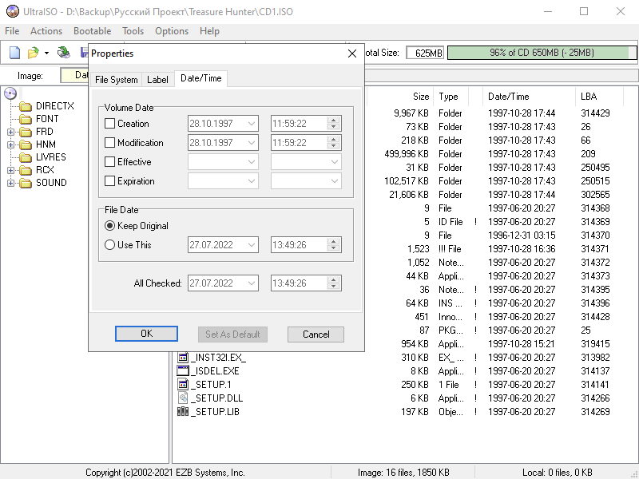
Task: Select the _SETUP.DLL file icon
Action: coord(183,398)
